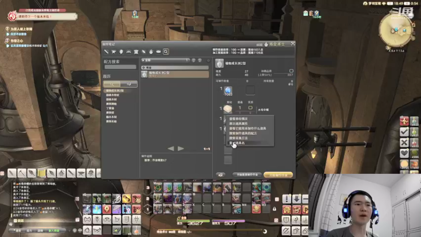Viewport: 421px width, 237px height.
Task: Switch to the search-results tab under 履历
Action: 112,84
